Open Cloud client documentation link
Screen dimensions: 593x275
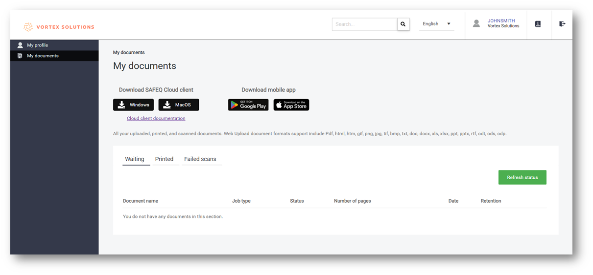tap(156, 118)
